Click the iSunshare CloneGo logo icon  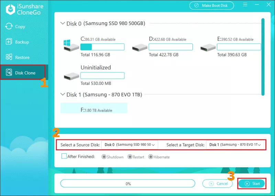pyautogui.click(x=11, y=10)
